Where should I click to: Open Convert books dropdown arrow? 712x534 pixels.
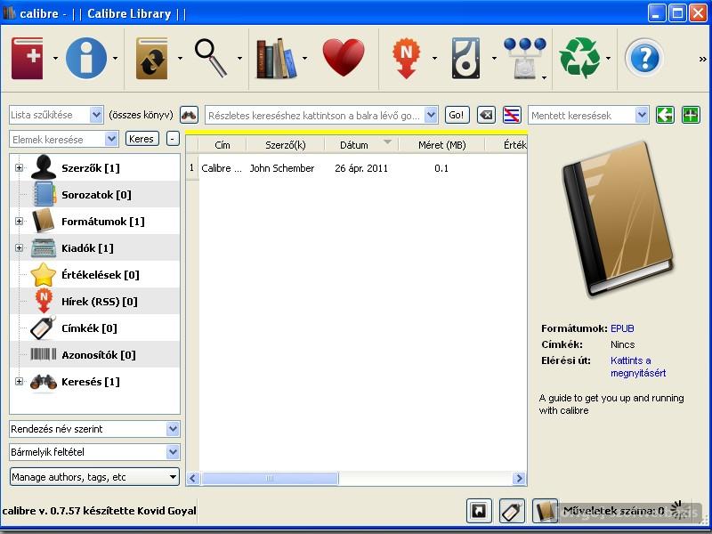(181, 58)
